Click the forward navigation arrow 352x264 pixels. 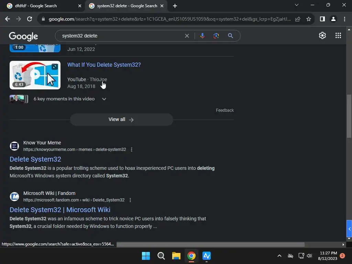click(x=19, y=19)
